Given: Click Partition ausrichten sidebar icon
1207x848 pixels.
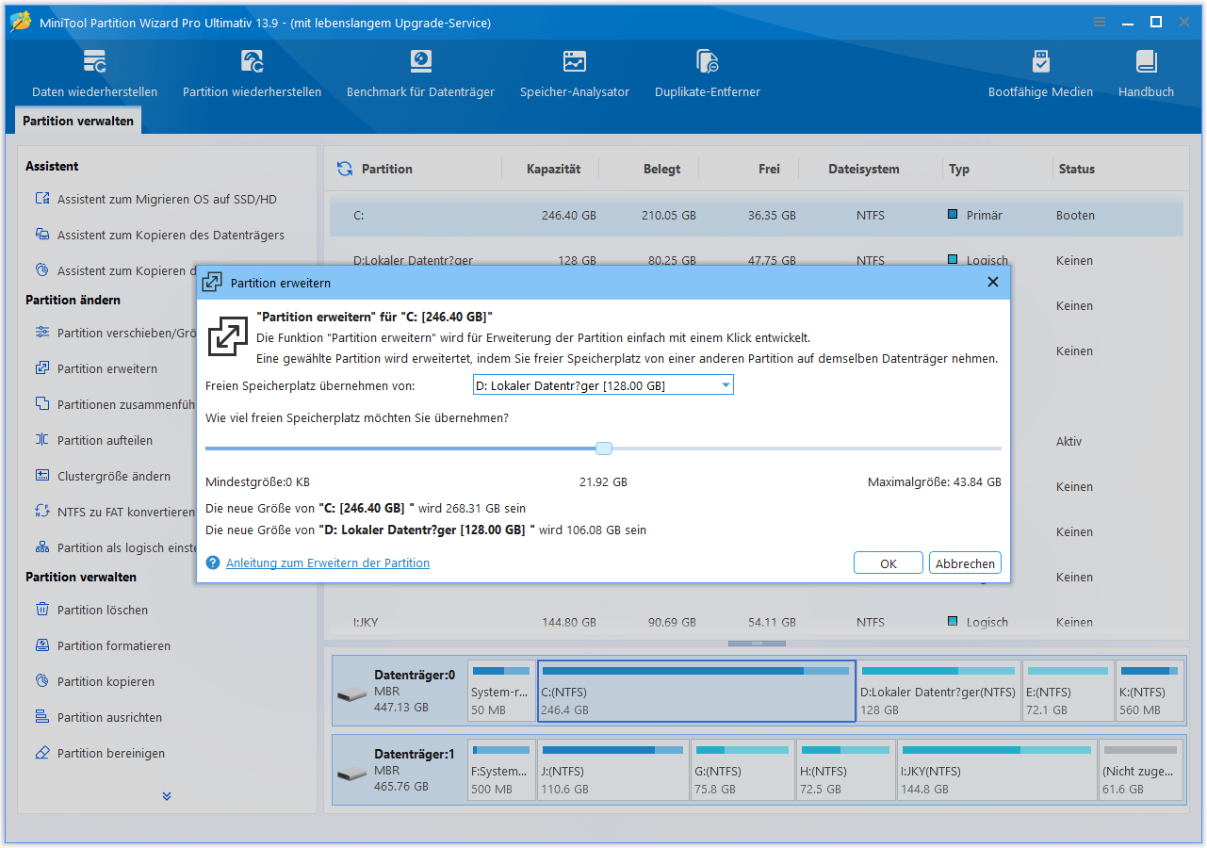Looking at the screenshot, I should click(x=41, y=717).
